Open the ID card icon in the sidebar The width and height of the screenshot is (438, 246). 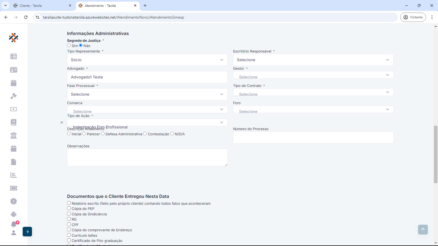tap(13, 70)
